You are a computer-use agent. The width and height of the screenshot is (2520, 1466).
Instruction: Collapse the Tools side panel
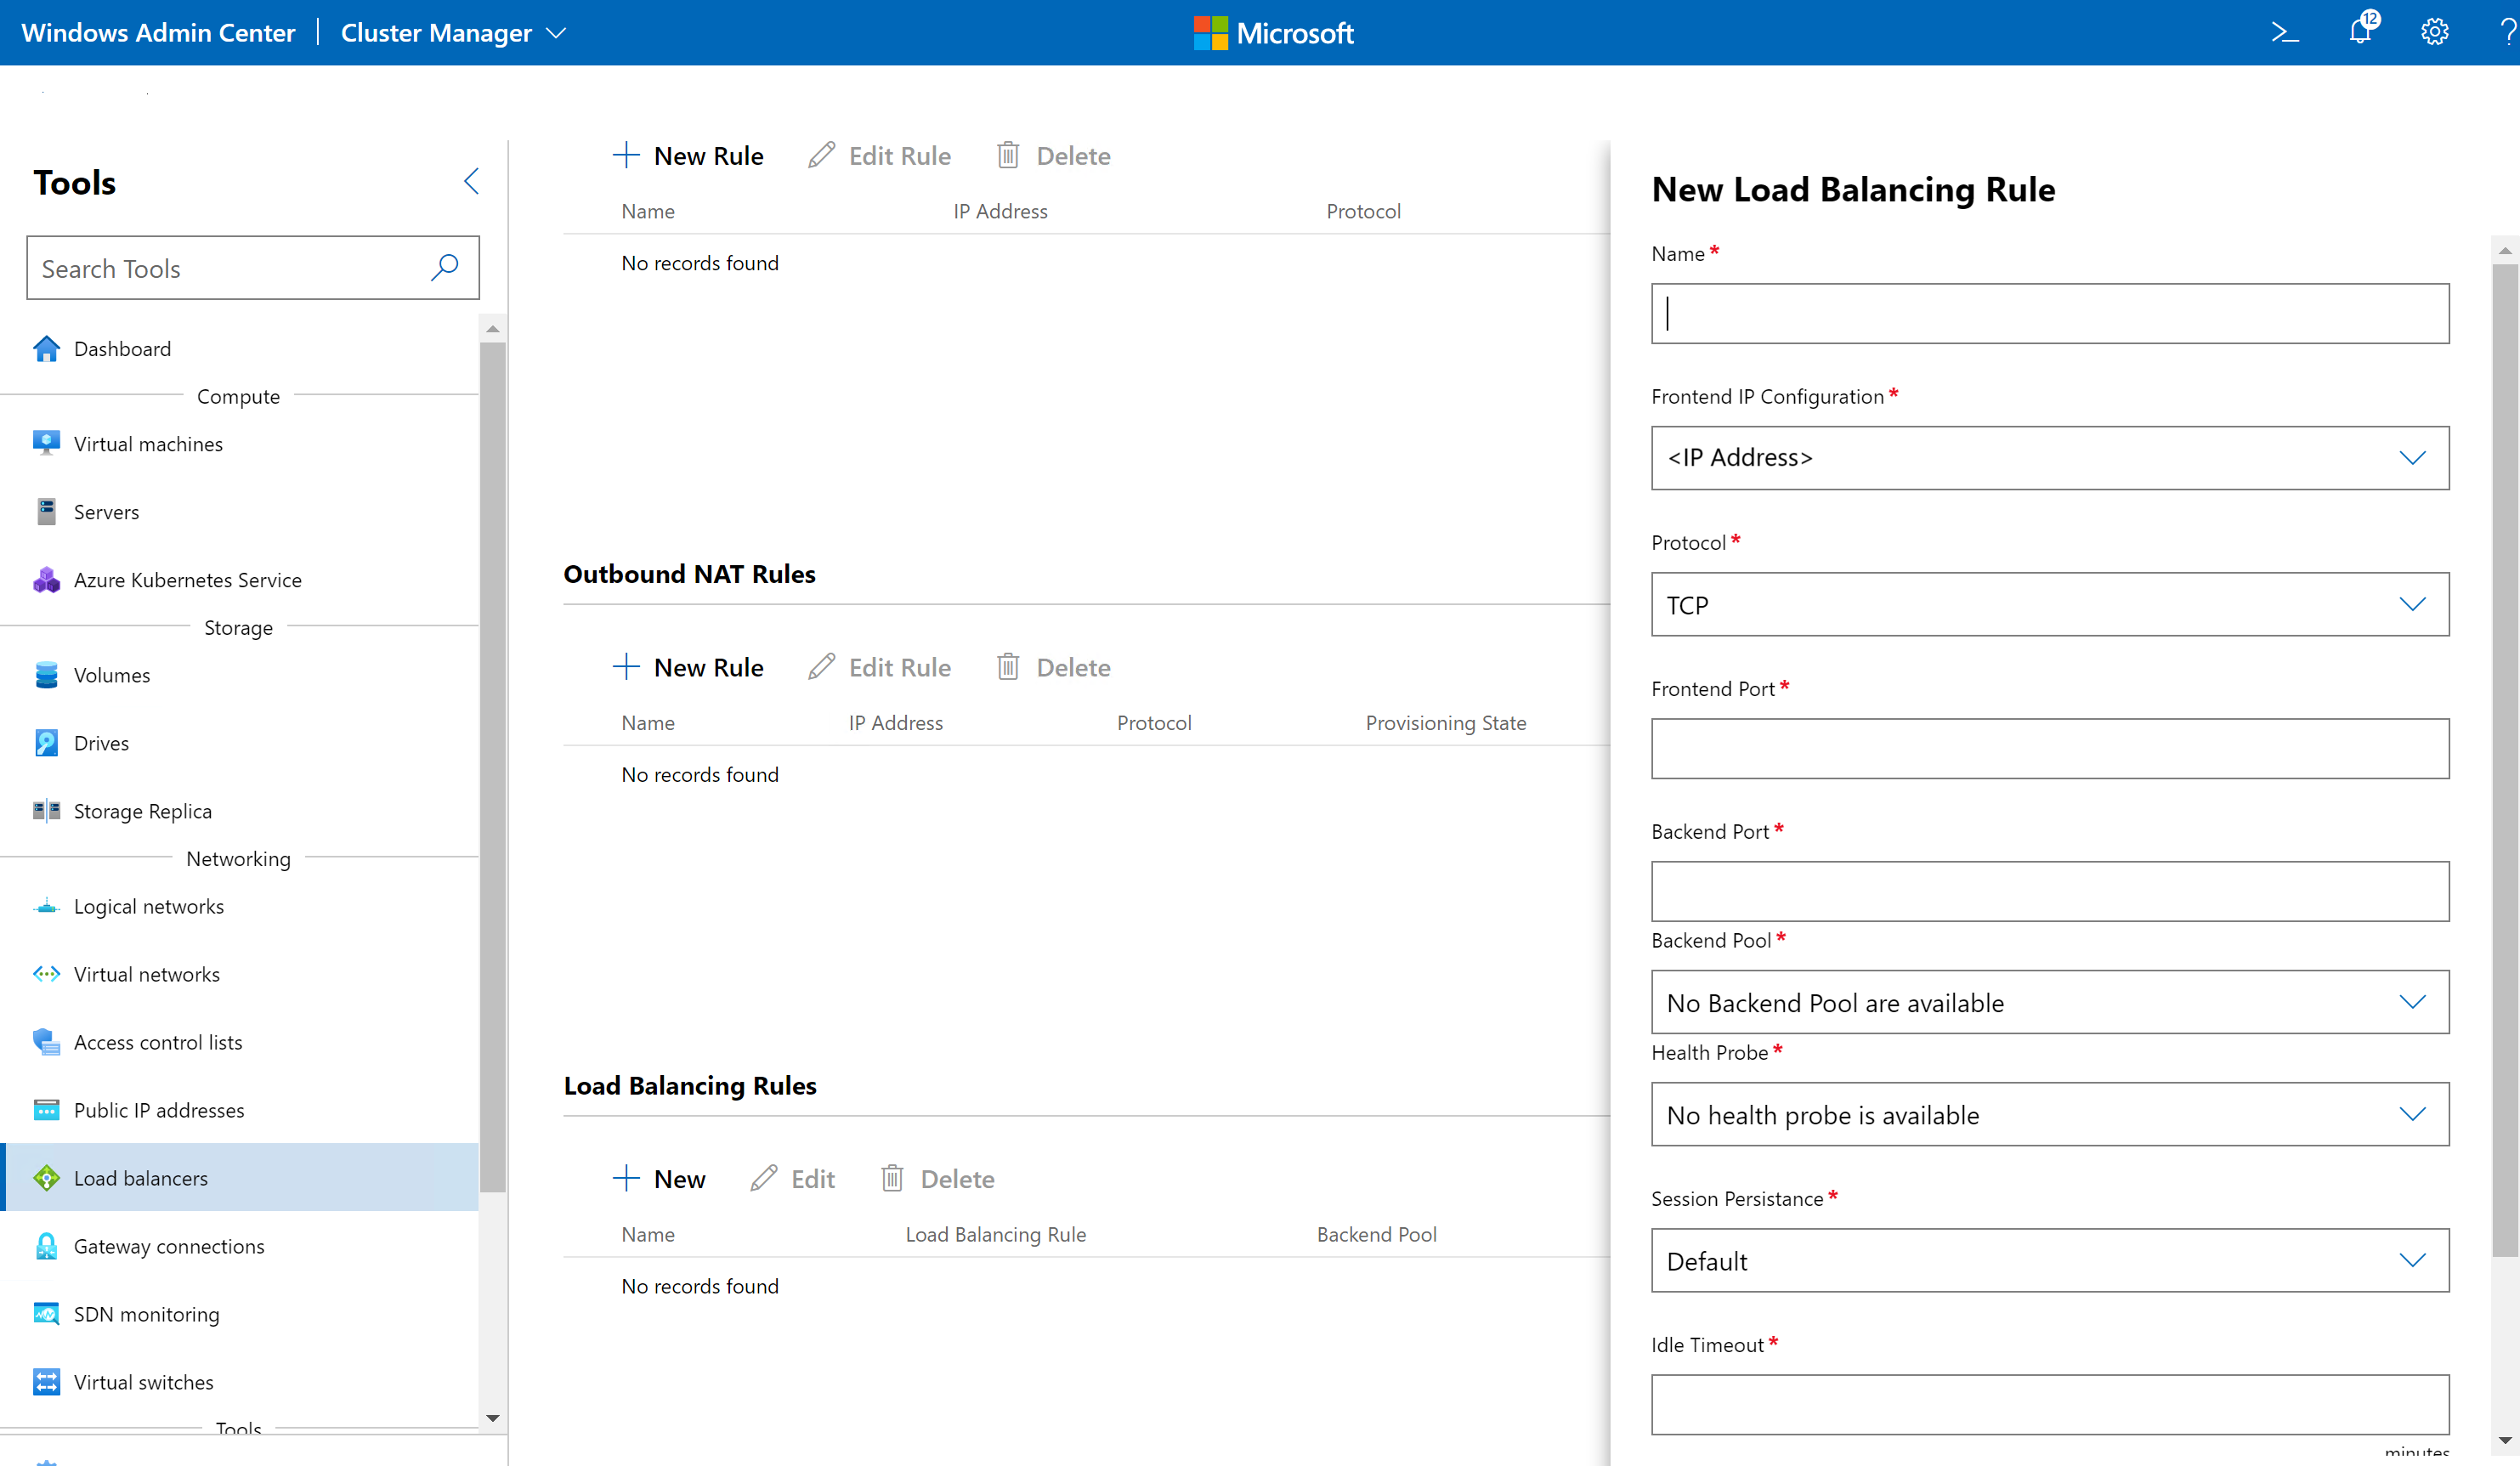point(471,181)
